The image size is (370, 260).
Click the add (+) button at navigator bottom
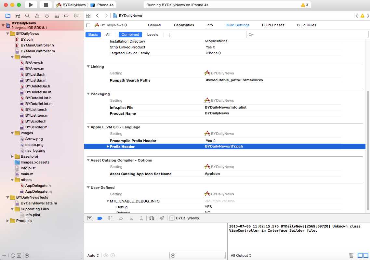pyautogui.click(x=4, y=255)
